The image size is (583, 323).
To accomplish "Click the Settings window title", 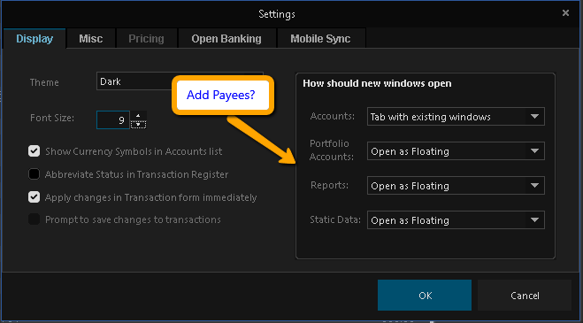I will (277, 14).
